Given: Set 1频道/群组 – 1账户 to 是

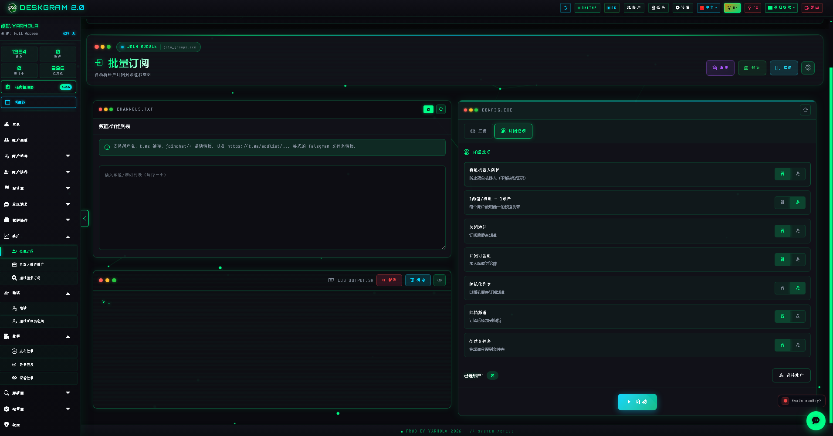Looking at the screenshot, I should (798, 203).
